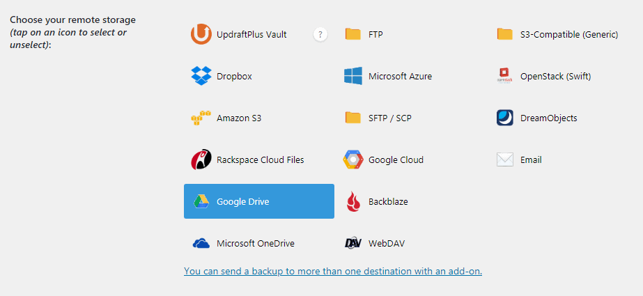Click the Backblaze text label
The width and height of the screenshot is (643, 296).
click(x=388, y=202)
